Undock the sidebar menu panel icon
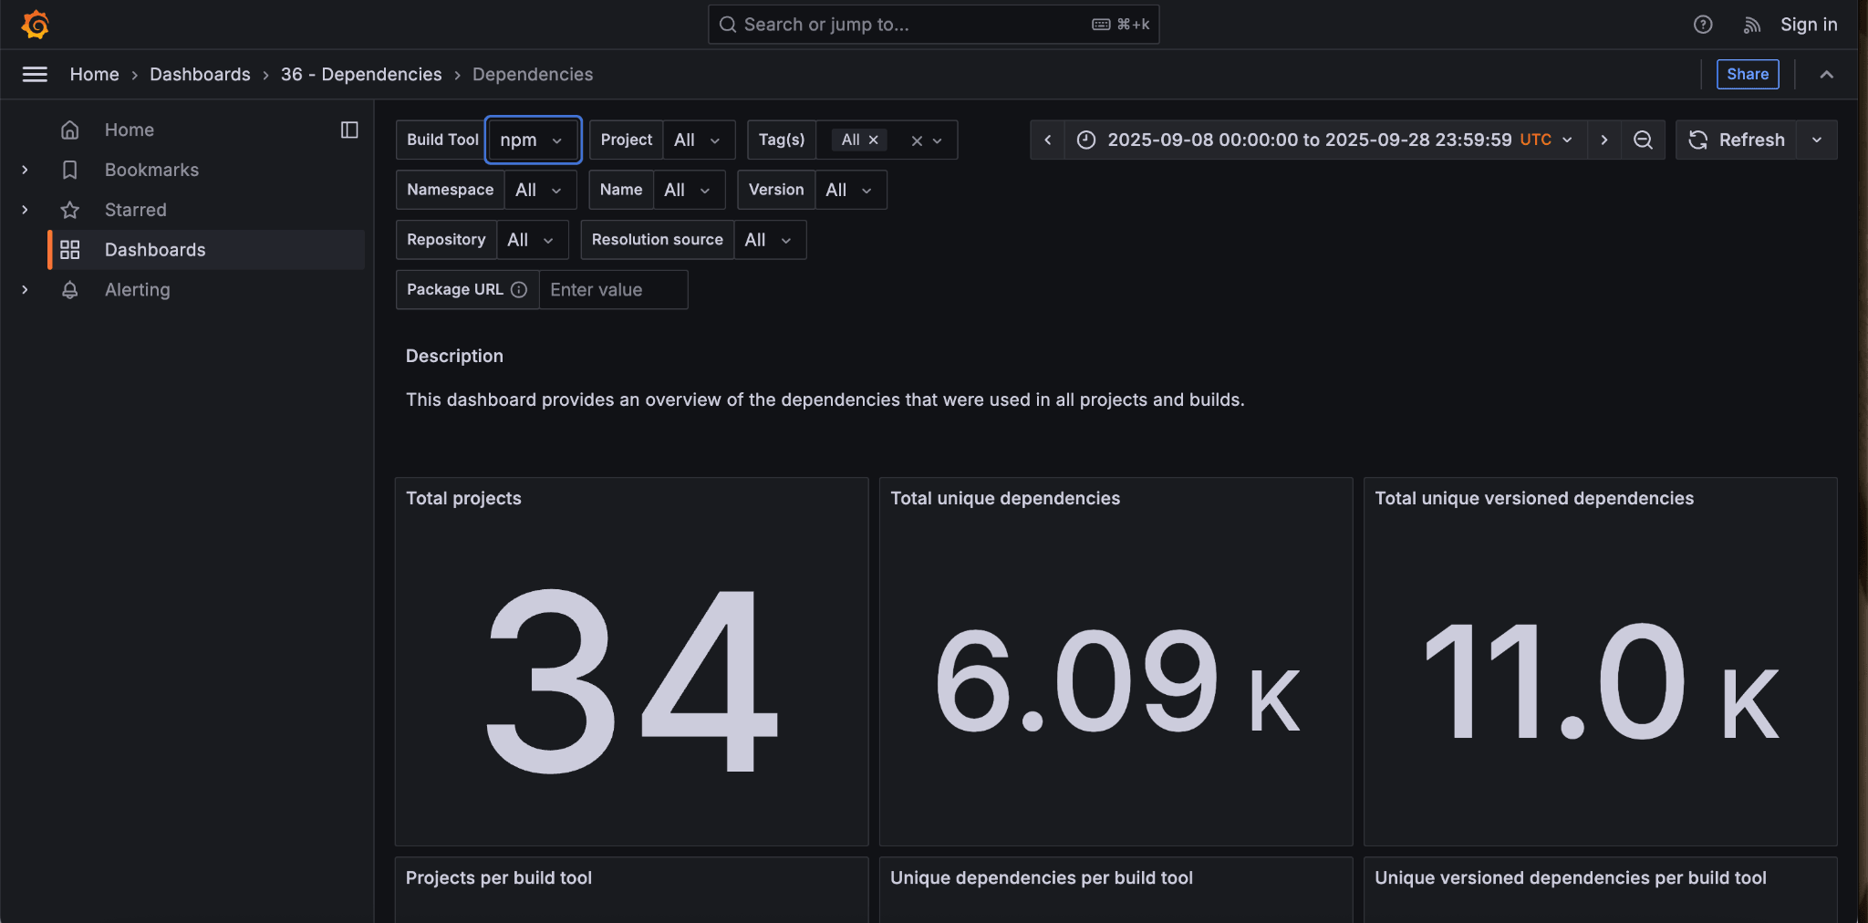Viewport: 1868px width, 923px height. point(349,130)
